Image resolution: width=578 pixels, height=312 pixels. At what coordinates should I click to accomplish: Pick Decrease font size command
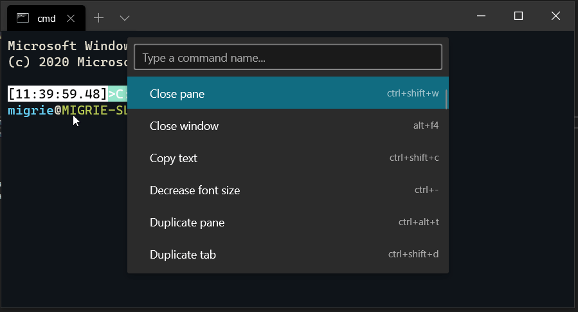coord(288,190)
